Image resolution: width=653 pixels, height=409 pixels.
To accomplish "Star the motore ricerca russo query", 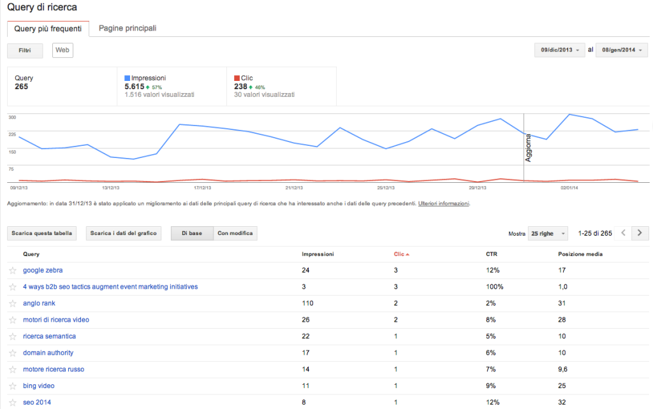I will (13, 370).
